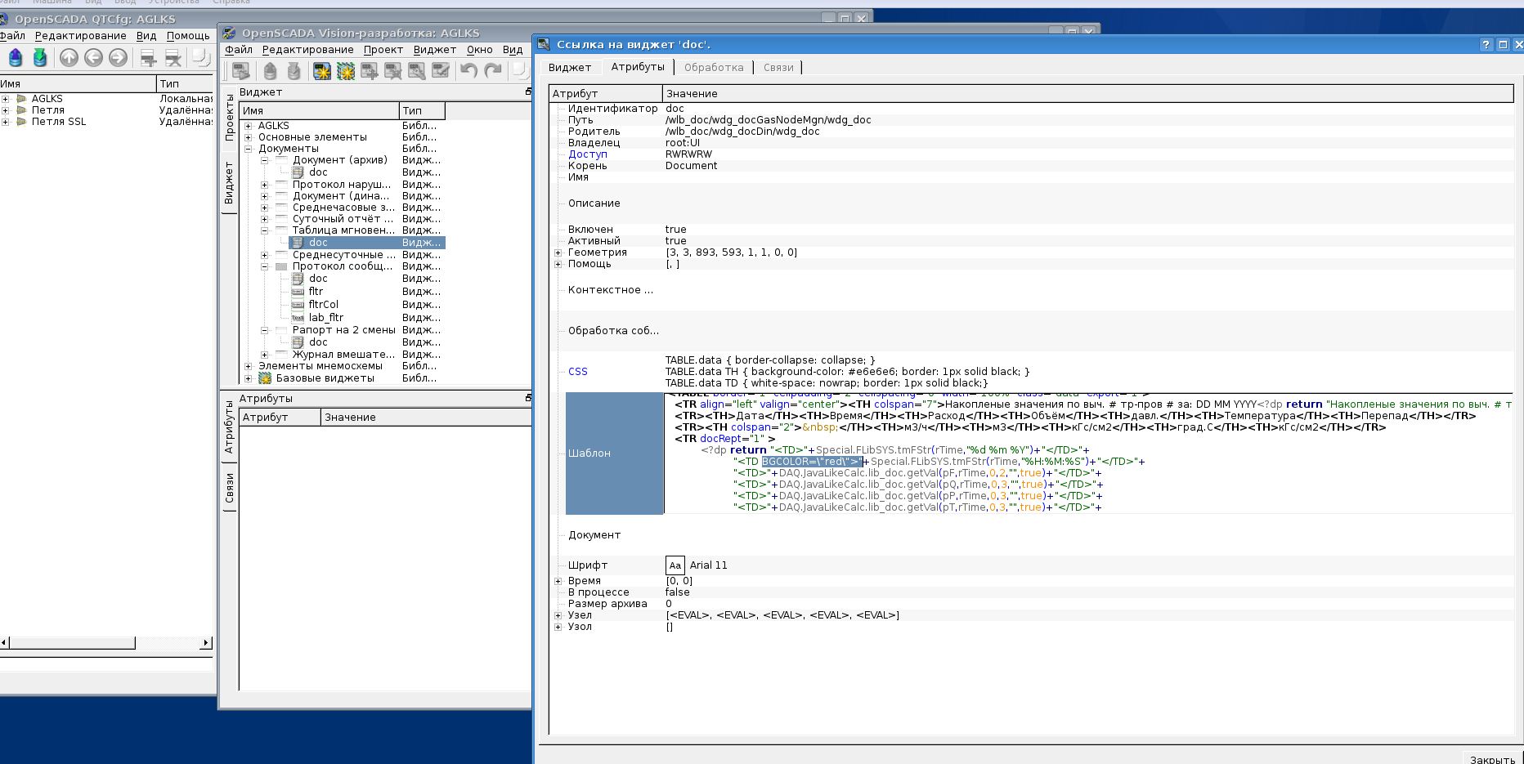Viewport: 1524px width, 764px height.
Task: Click the 'Доступ' attribute link
Action: coord(587,154)
